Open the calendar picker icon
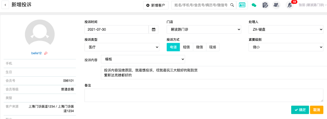Image resolution: width=327 pixels, height=119 pixels. point(153,30)
